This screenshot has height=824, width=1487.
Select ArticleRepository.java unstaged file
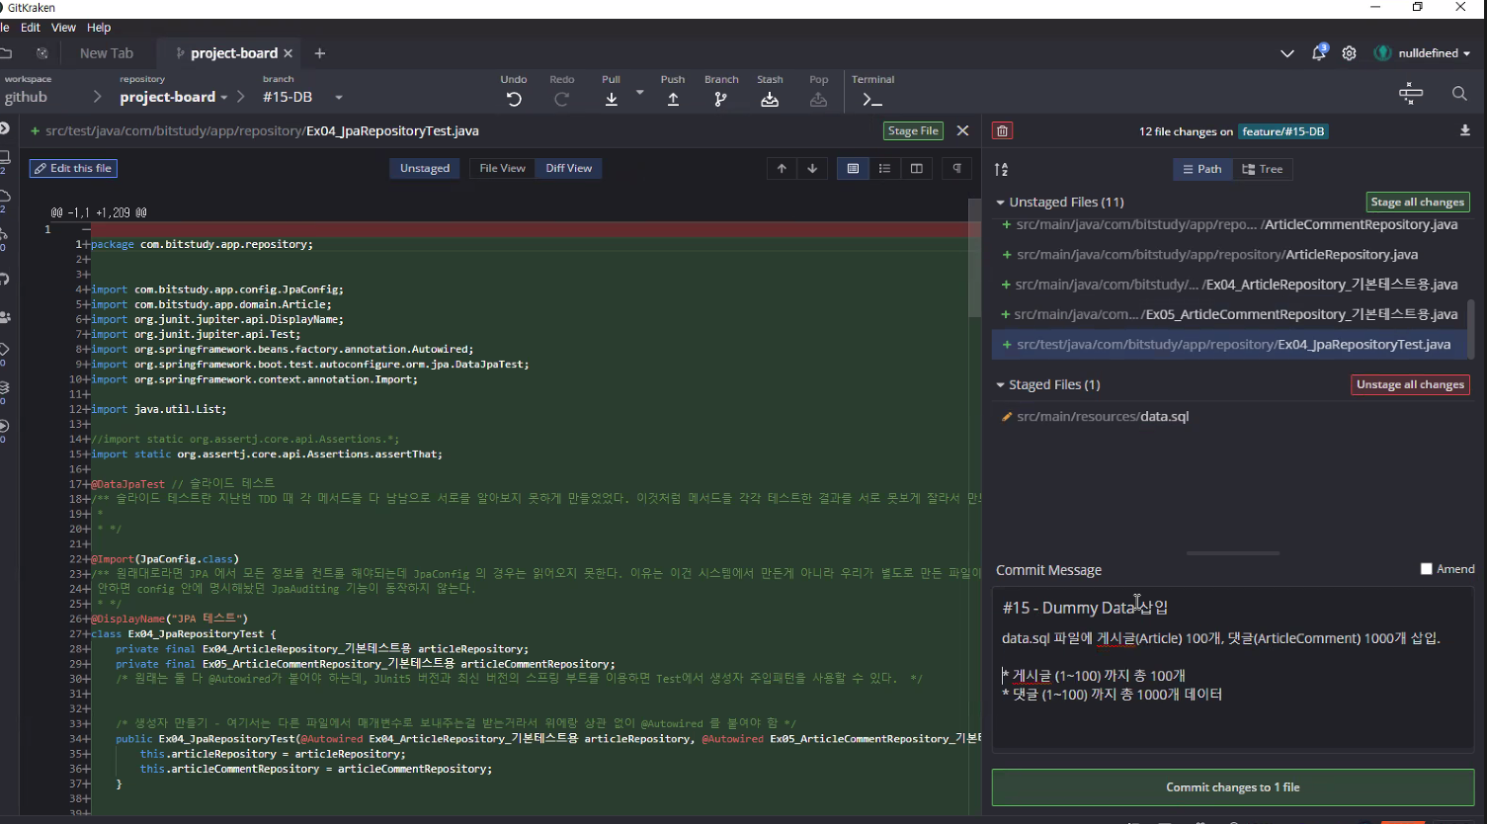pyautogui.click(x=1229, y=254)
